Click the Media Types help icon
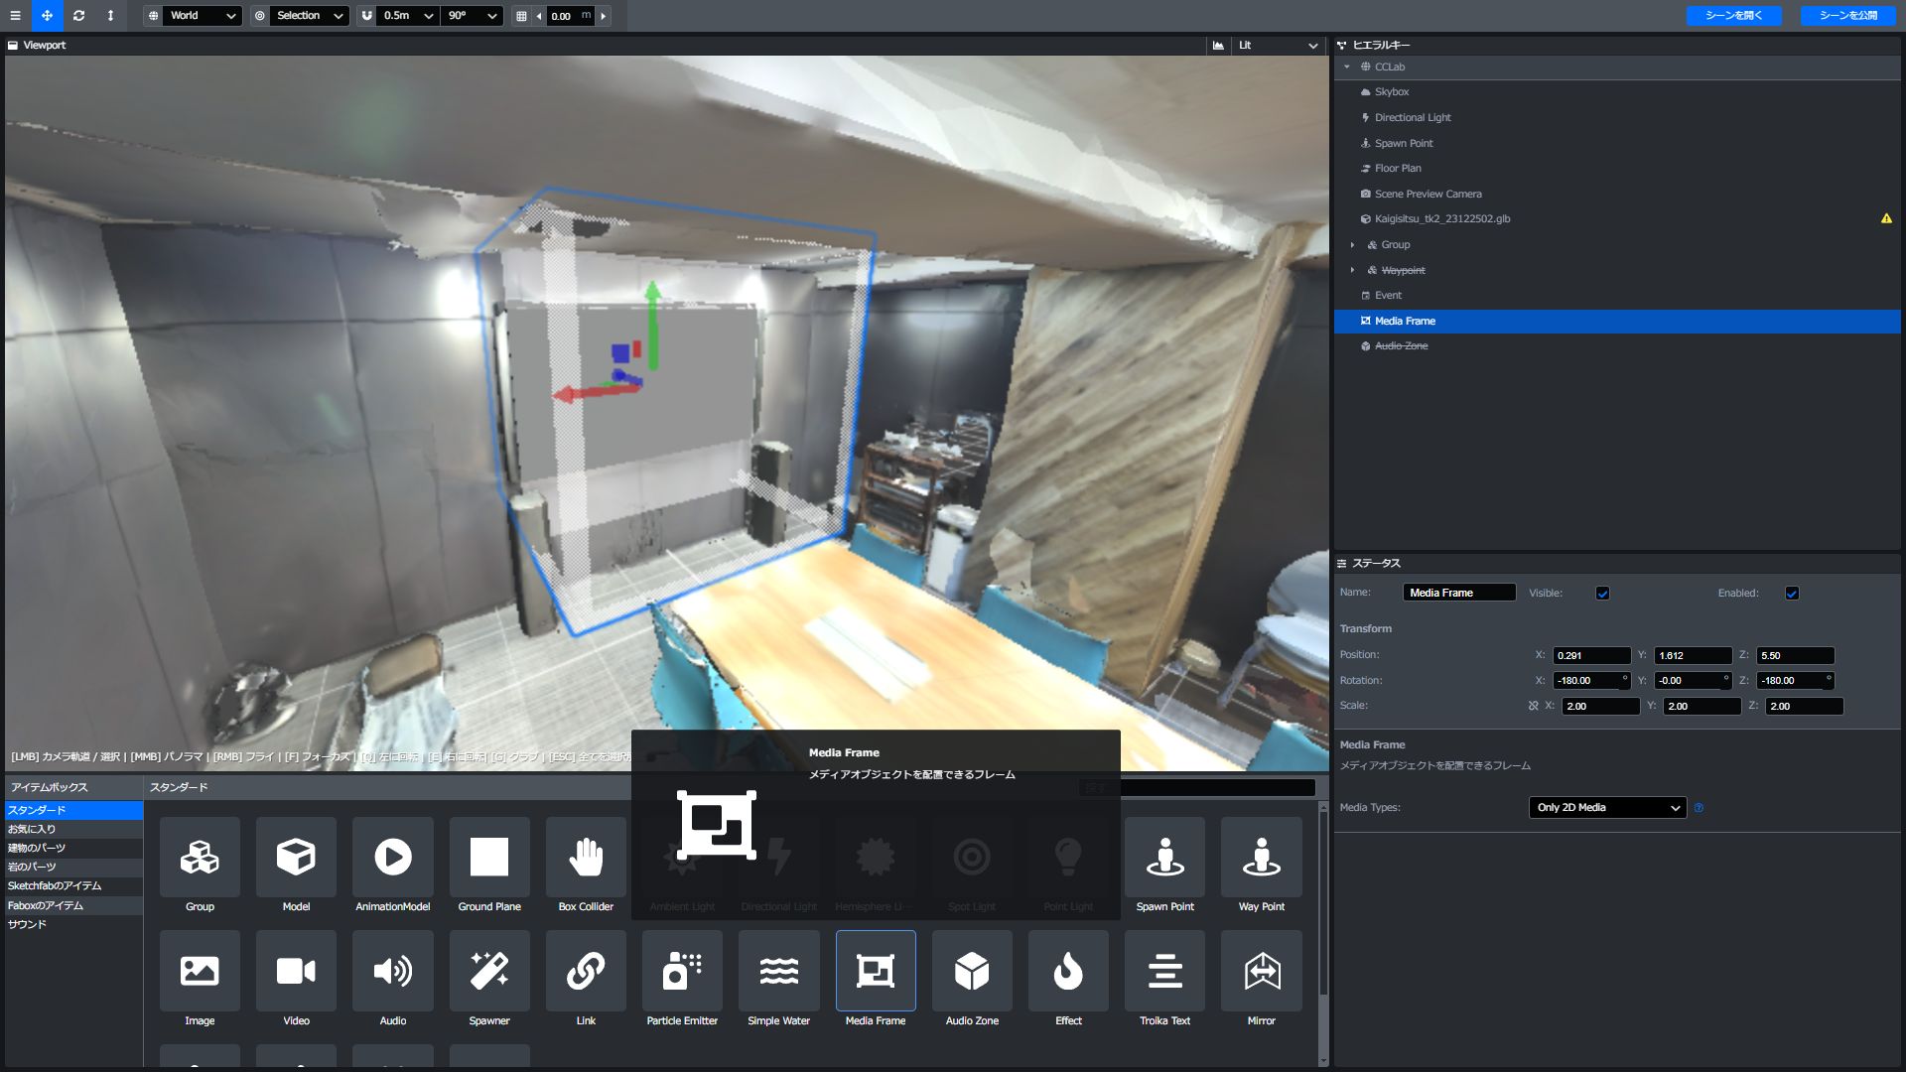Viewport: 1906px width, 1072px height. (1699, 808)
